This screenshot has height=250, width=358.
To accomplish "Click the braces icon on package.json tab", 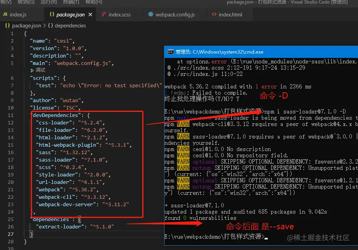I will pyautogui.click(x=52, y=14).
